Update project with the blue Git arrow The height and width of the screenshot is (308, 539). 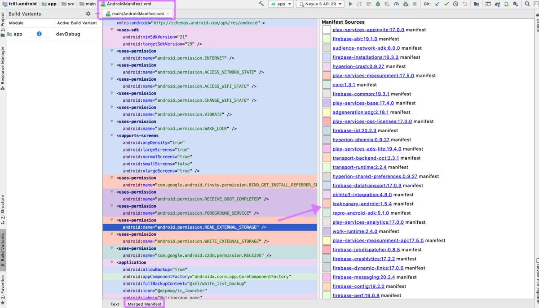click(437, 4)
